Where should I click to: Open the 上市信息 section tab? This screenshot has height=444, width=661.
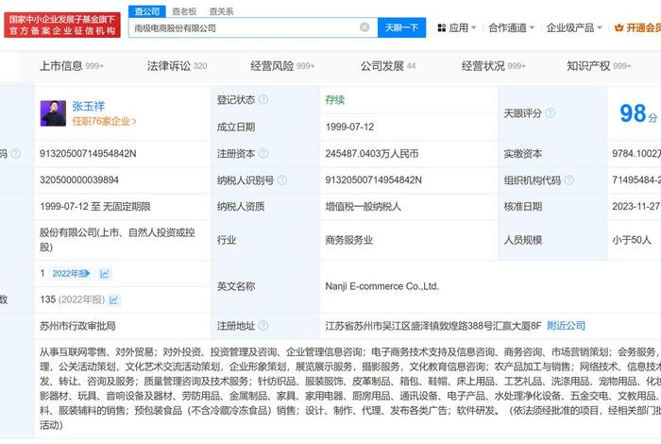tap(71, 66)
